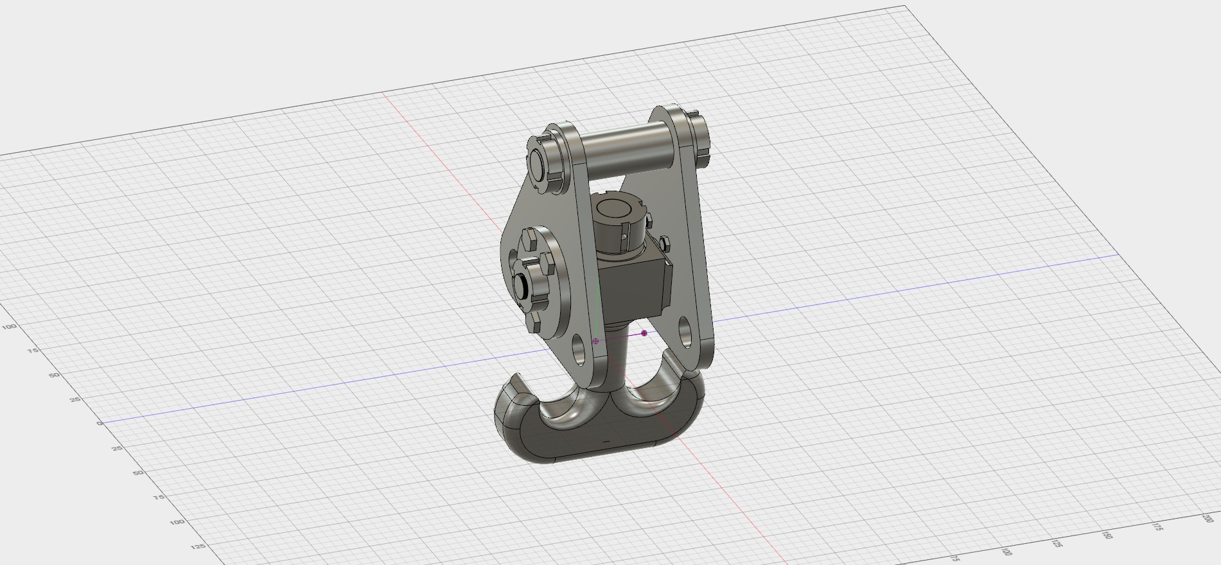1221x565 pixels.
Task: Click the lower hole in the front plate
Action: 580,350
